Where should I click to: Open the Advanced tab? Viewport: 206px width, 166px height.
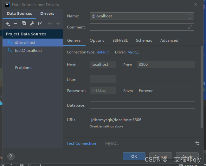[x=169, y=40]
